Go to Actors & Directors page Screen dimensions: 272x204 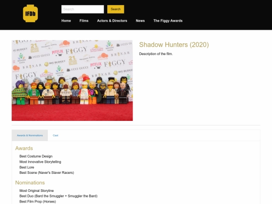pos(112,21)
